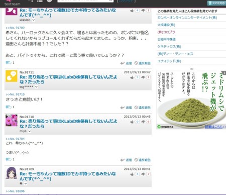Click thumbs-down on post No.91709

143,174
